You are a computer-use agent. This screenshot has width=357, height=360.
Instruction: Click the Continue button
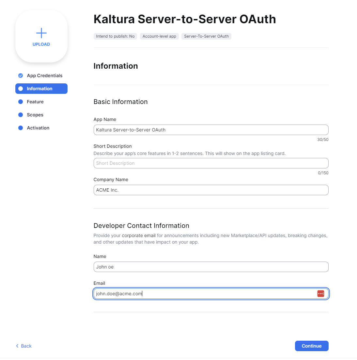coord(312,346)
